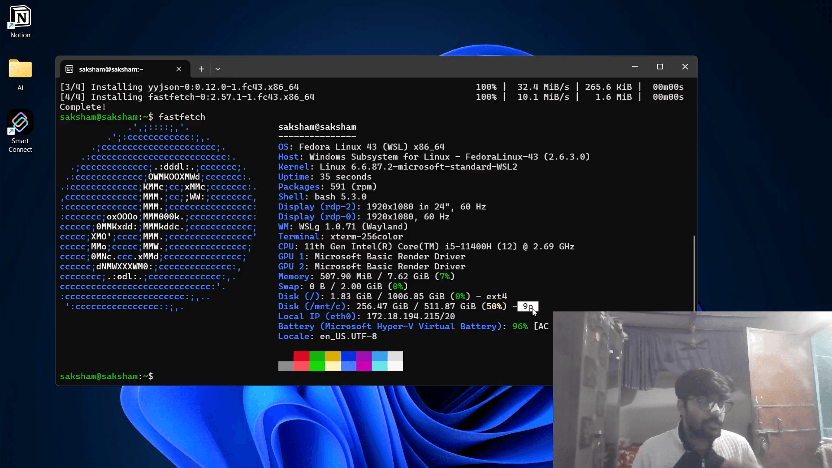Click the bright green swatch in bottom row
This screenshot has width=832, height=468.
[x=317, y=366]
